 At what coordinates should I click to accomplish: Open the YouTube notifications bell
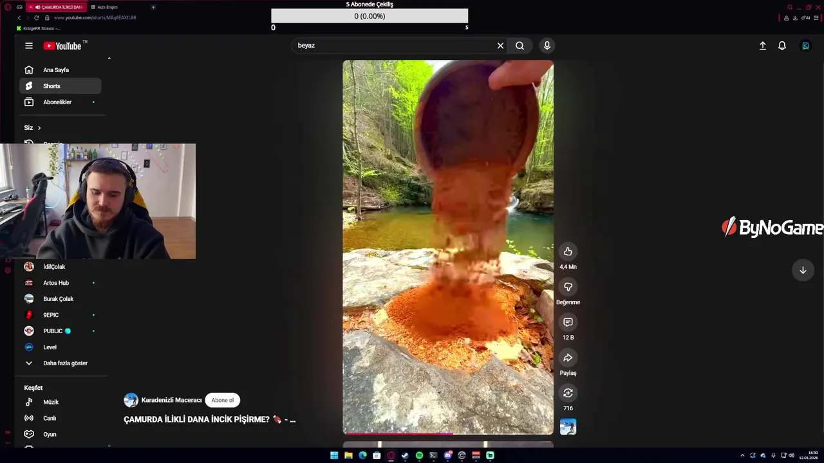pyautogui.click(x=782, y=46)
